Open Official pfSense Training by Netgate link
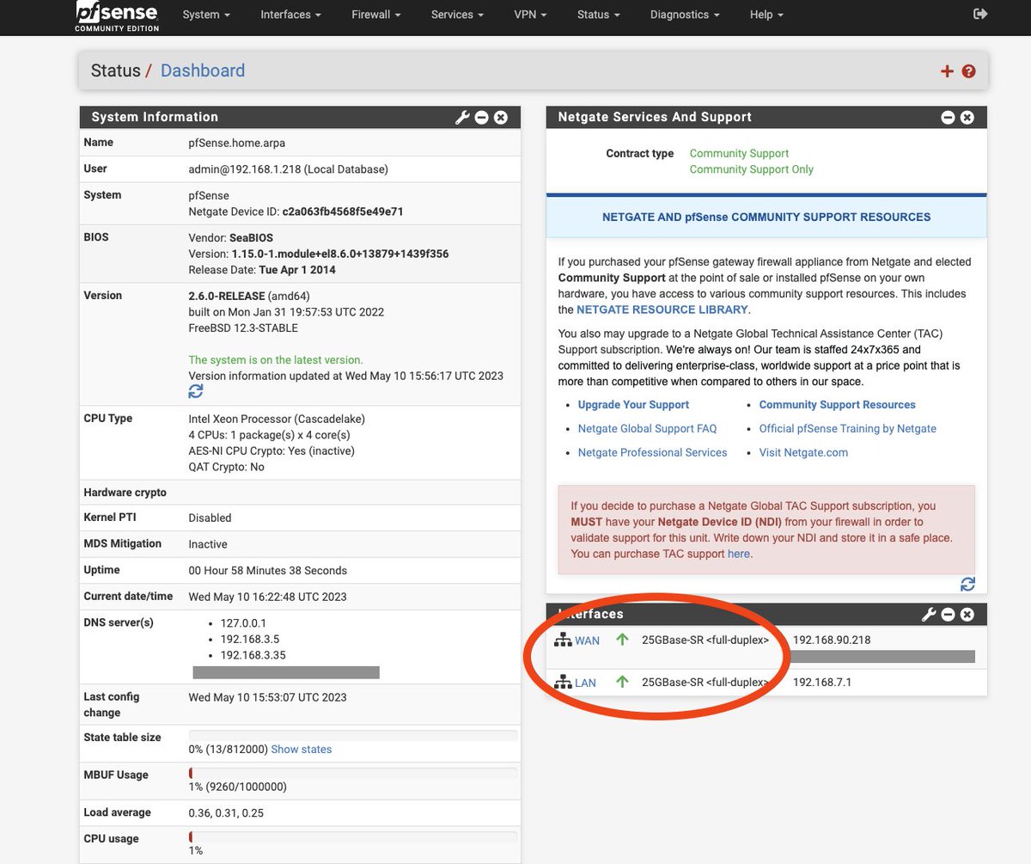 click(x=848, y=428)
